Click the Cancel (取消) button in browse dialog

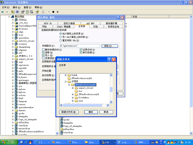coord(106,112)
